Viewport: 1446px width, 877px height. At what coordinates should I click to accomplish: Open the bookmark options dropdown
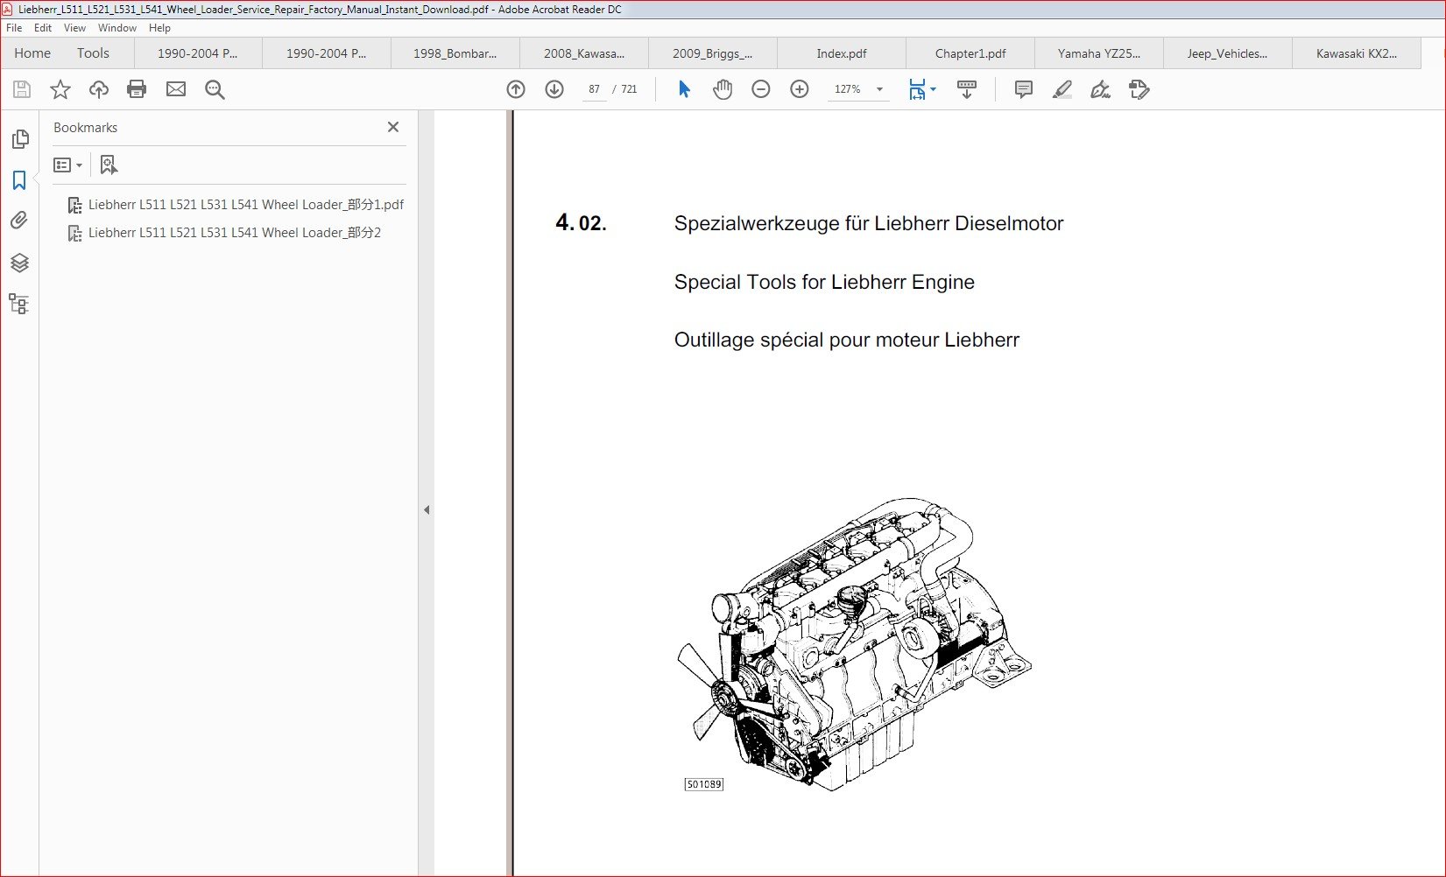[67, 165]
